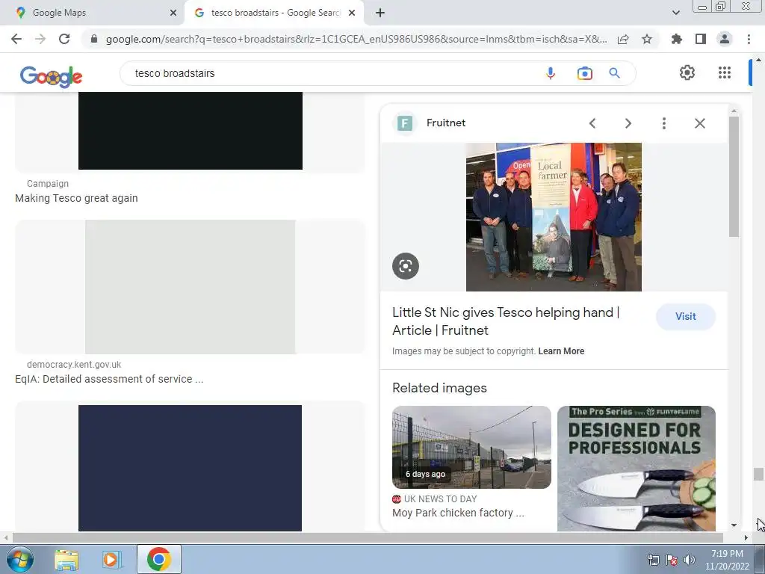Screen dimensions: 765x574
Task: Click the forward navigation arrow
Action: (40, 39)
